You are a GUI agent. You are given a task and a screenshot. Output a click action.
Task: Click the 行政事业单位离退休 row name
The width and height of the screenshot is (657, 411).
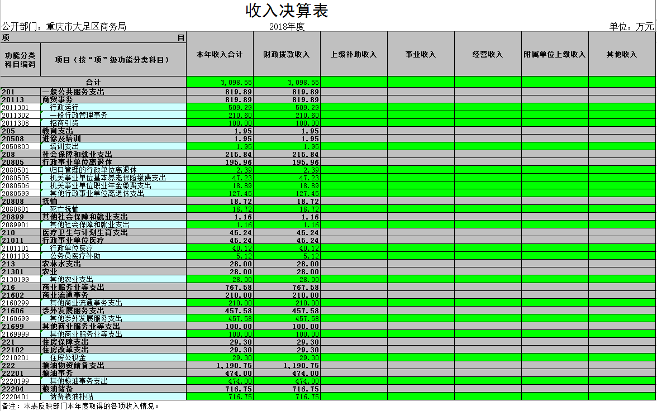pyautogui.click(x=77, y=162)
